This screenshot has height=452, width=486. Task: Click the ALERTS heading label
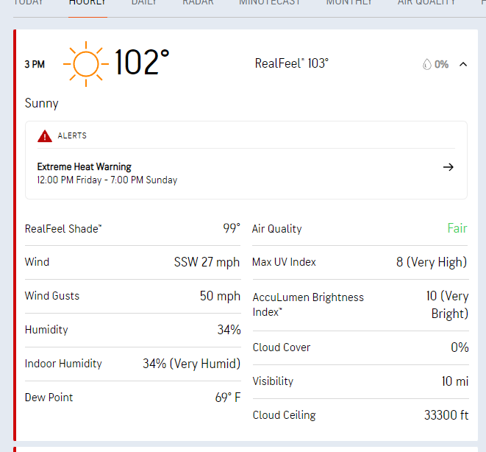point(72,135)
